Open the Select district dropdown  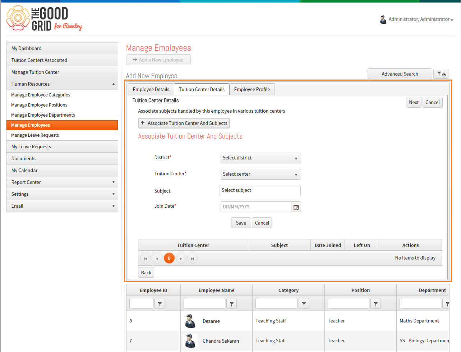pos(261,158)
